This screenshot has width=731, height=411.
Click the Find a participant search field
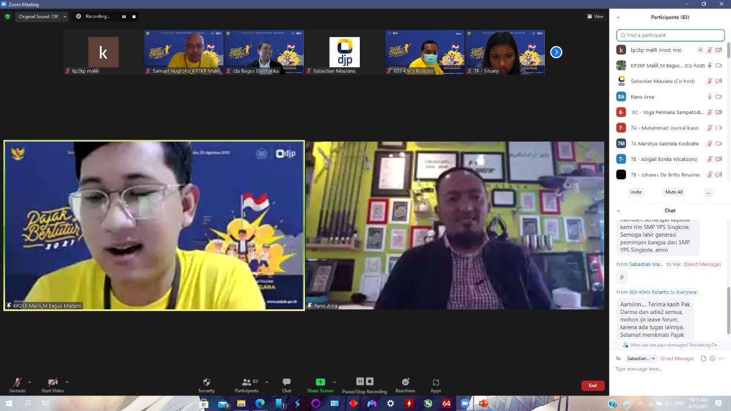(670, 35)
